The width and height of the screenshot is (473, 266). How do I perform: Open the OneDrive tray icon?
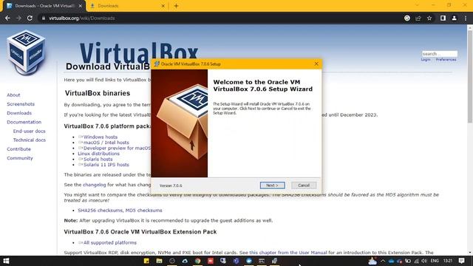pos(391,261)
